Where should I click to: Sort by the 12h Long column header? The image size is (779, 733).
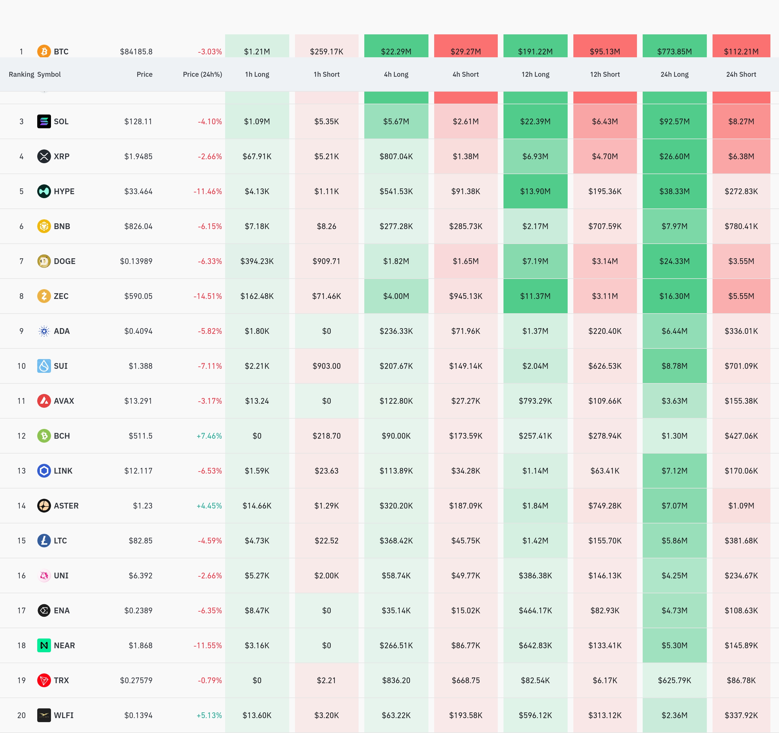(x=535, y=74)
